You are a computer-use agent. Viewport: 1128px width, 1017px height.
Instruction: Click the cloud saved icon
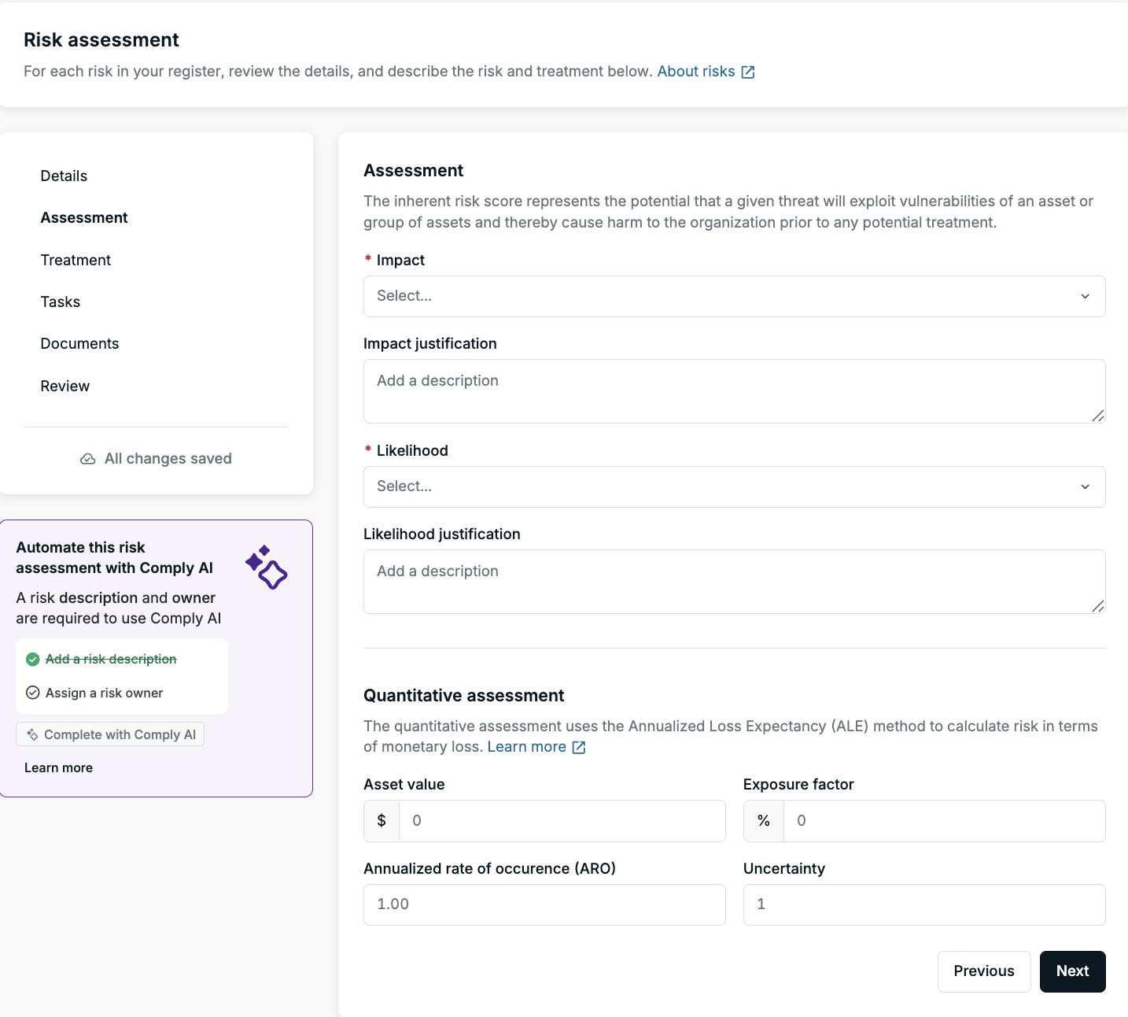(88, 459)
